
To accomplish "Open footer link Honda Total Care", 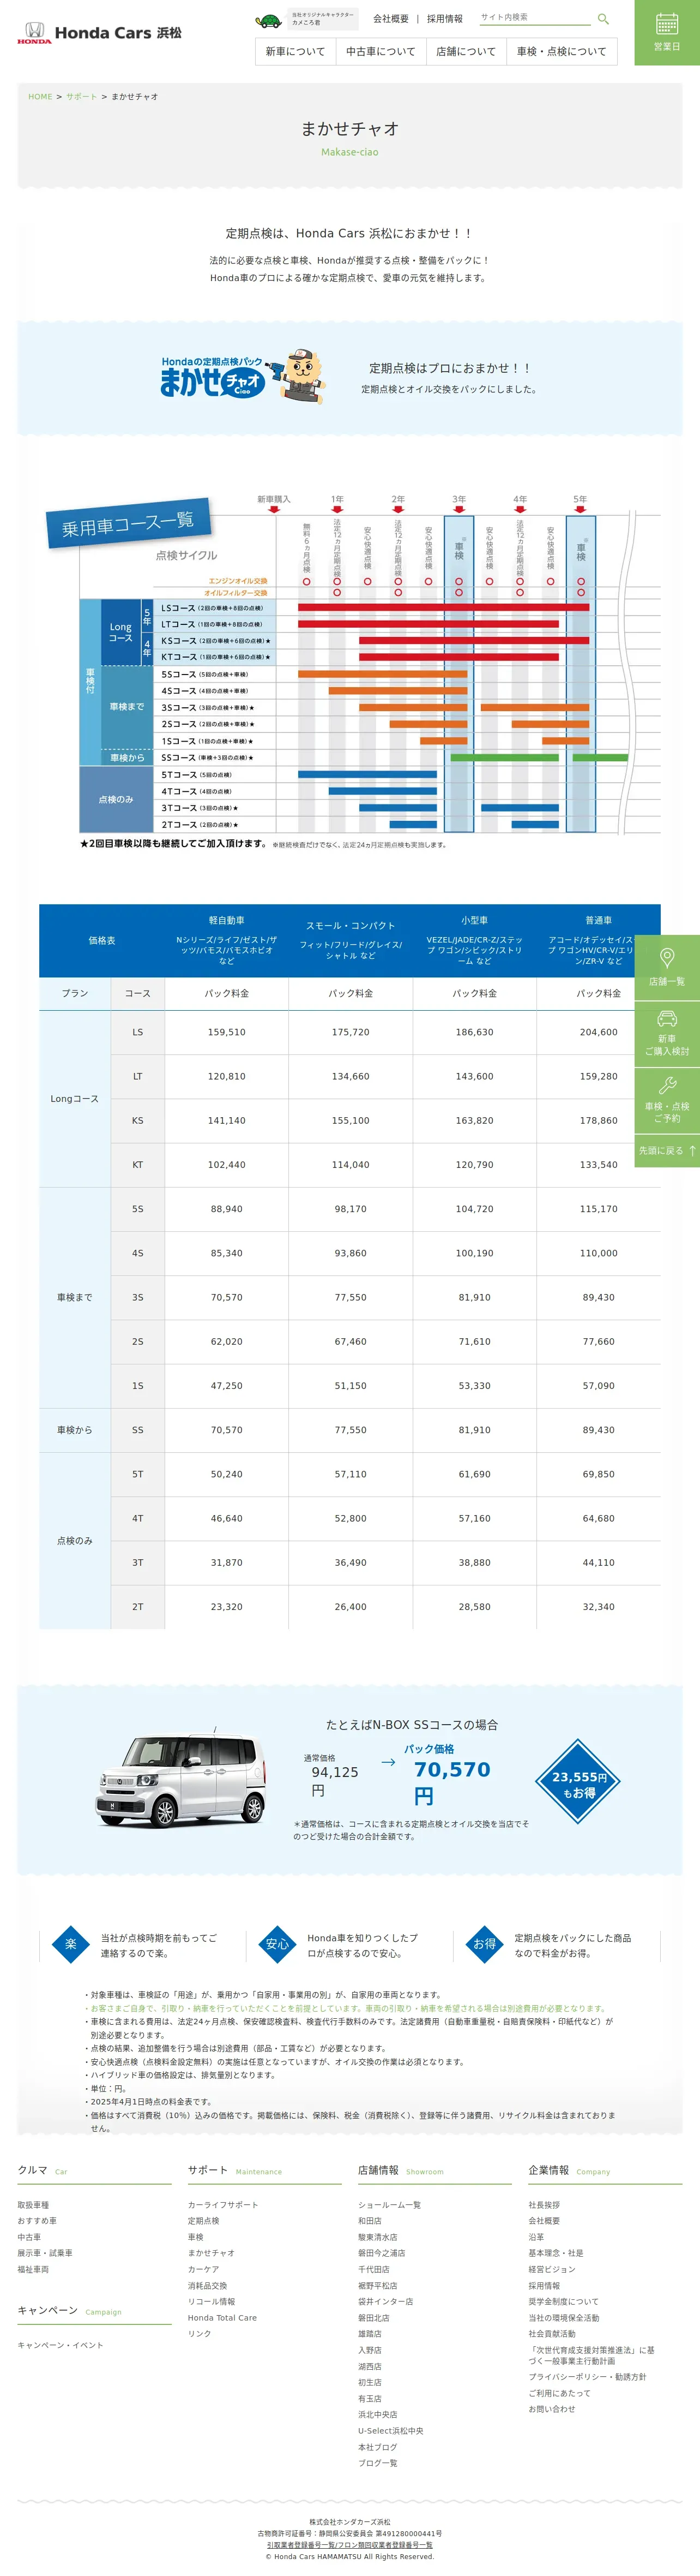I will (222, 2318).
